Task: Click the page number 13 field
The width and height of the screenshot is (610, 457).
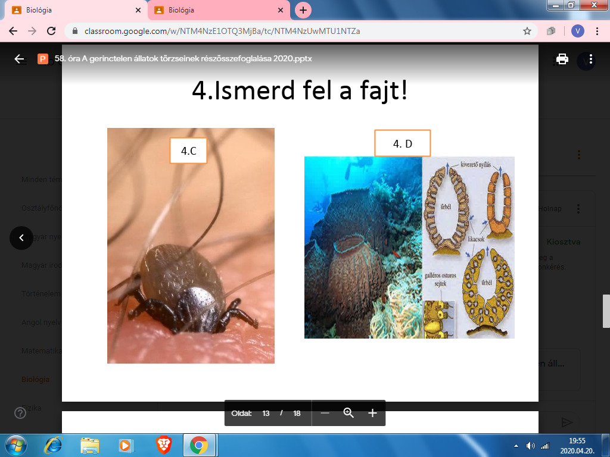Action: coord(267,413)
